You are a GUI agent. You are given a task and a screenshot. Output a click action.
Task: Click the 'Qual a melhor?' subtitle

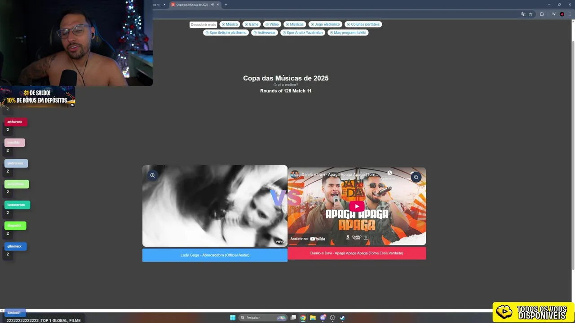click(286, 85)
